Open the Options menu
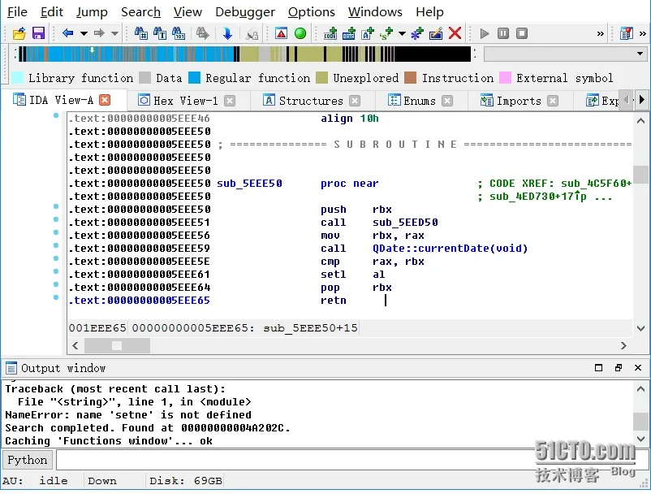Viewport: 651px width, 498px height. coord(312,12)
